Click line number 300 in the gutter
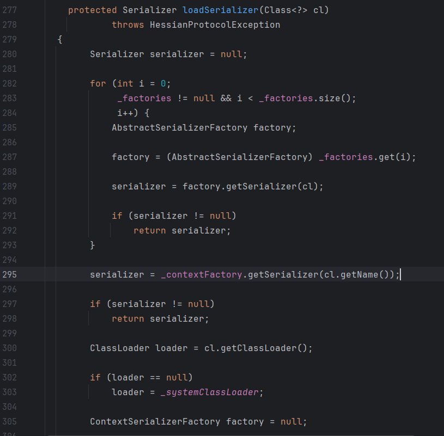Screen dimensions: 444x436 click(x=9, y=348)
